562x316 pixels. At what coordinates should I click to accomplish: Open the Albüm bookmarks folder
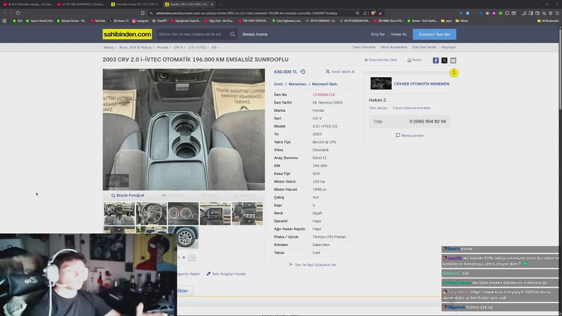tap(461, 21)
